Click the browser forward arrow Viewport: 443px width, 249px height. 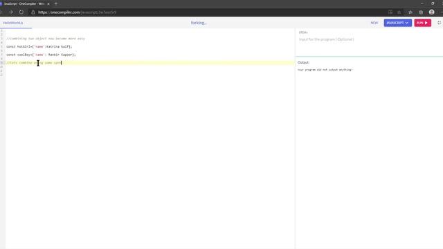tap(11, 12)
